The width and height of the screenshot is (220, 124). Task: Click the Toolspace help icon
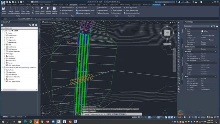[x=36, y=25]
